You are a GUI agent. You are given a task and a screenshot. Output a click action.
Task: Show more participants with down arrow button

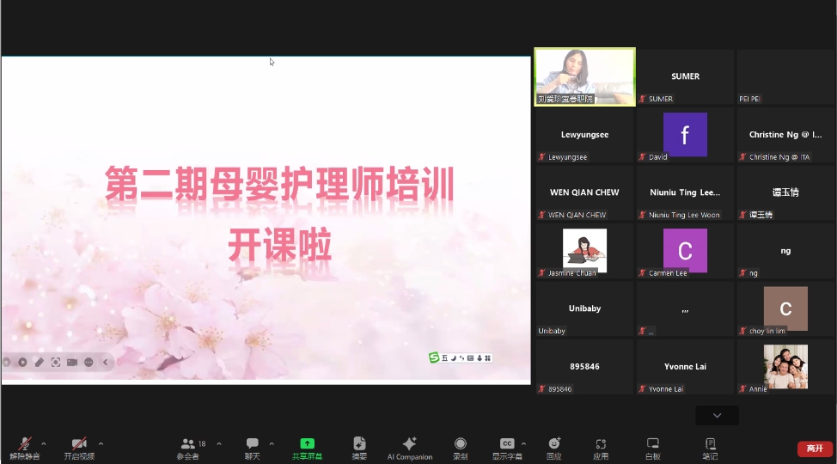[717, 416]
